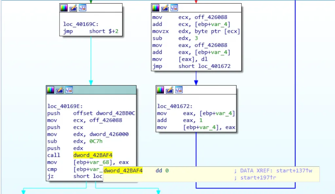Click jump target loc_401672 in jmp instruction

pos(214,66)
